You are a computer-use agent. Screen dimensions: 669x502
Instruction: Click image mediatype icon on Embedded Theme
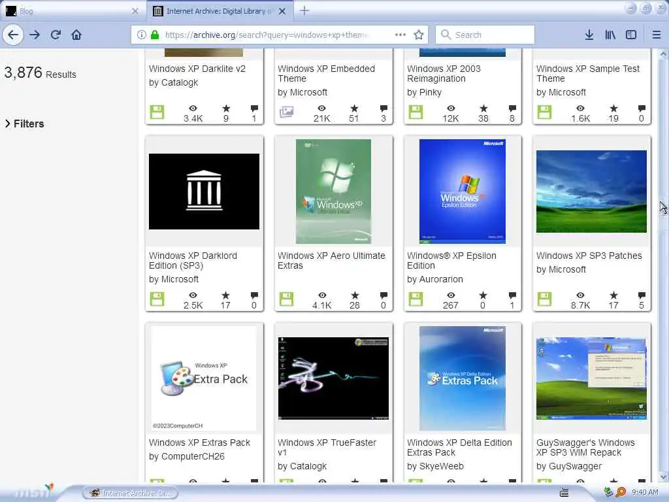pos(286,112)
